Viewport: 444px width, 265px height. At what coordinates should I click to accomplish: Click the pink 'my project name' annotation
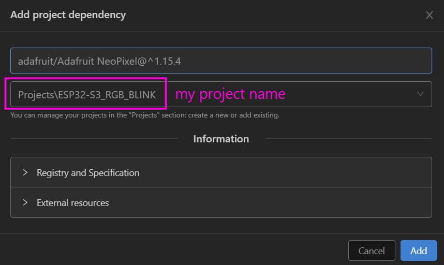click(x=230, y=94)
